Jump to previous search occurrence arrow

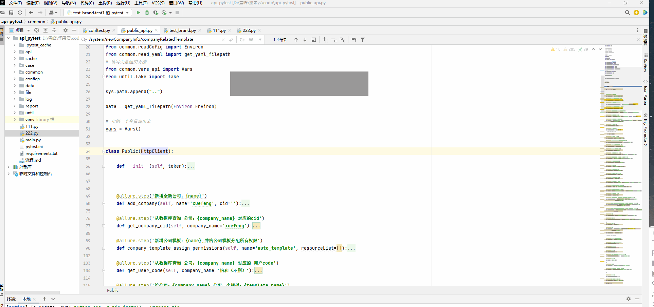coord(296,40)
